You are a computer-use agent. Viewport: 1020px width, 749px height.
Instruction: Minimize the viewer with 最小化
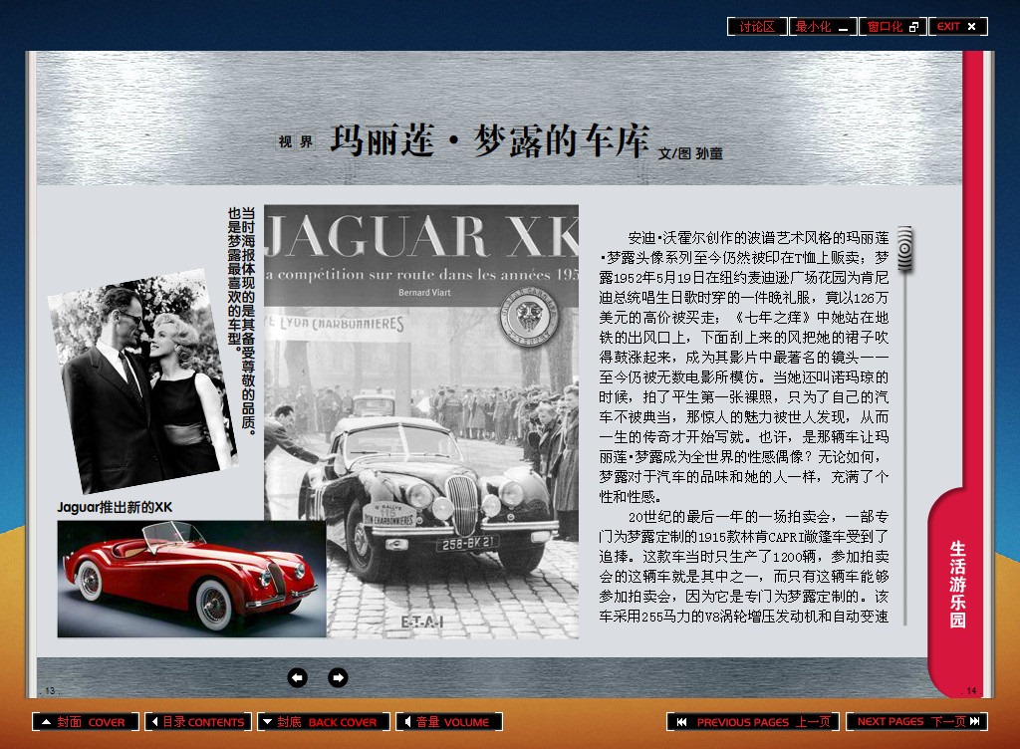click(x=822, y=27)
